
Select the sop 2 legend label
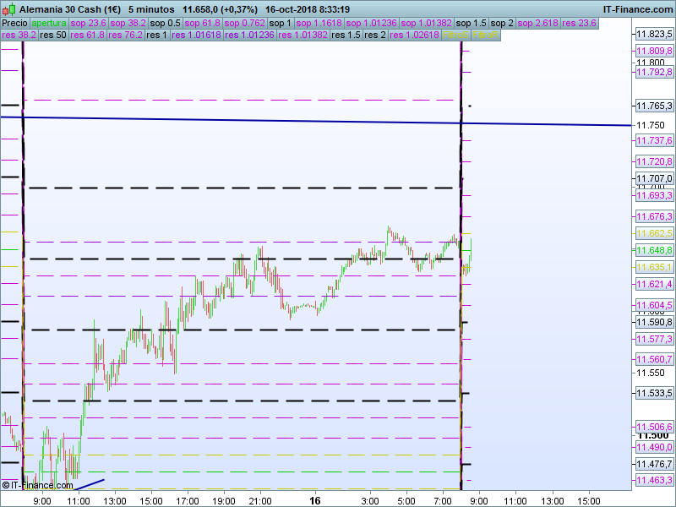click(x=502, y=23)
